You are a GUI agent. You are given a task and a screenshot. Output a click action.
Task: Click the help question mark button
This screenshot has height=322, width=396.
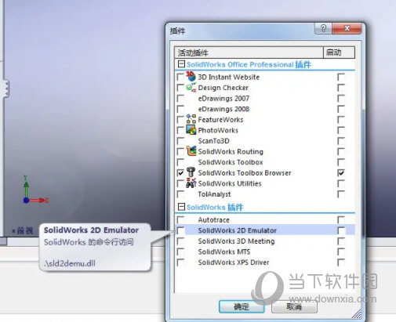(323, 28)
